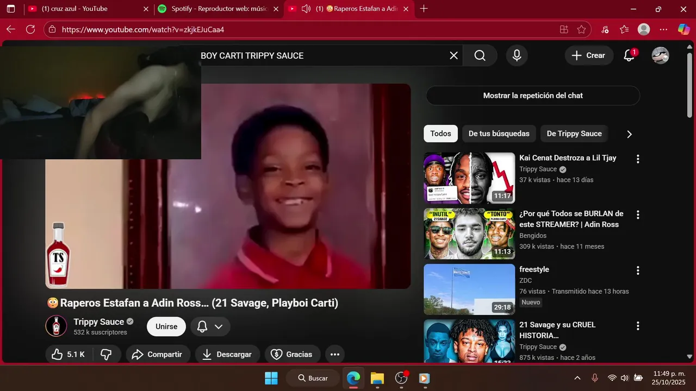Screen dimensions: 696x391
Task: Dislike the current video
Action: coord(106,354)
